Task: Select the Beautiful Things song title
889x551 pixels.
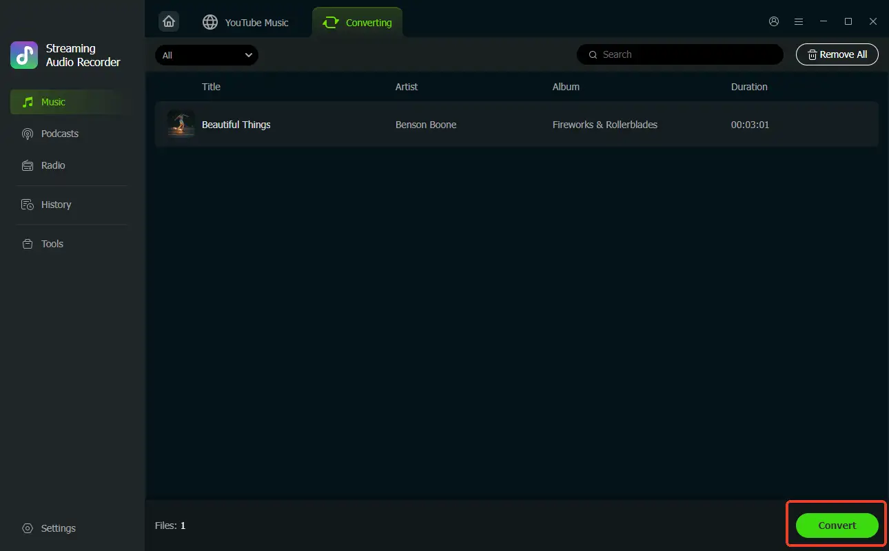Action: tap(236, 125)
